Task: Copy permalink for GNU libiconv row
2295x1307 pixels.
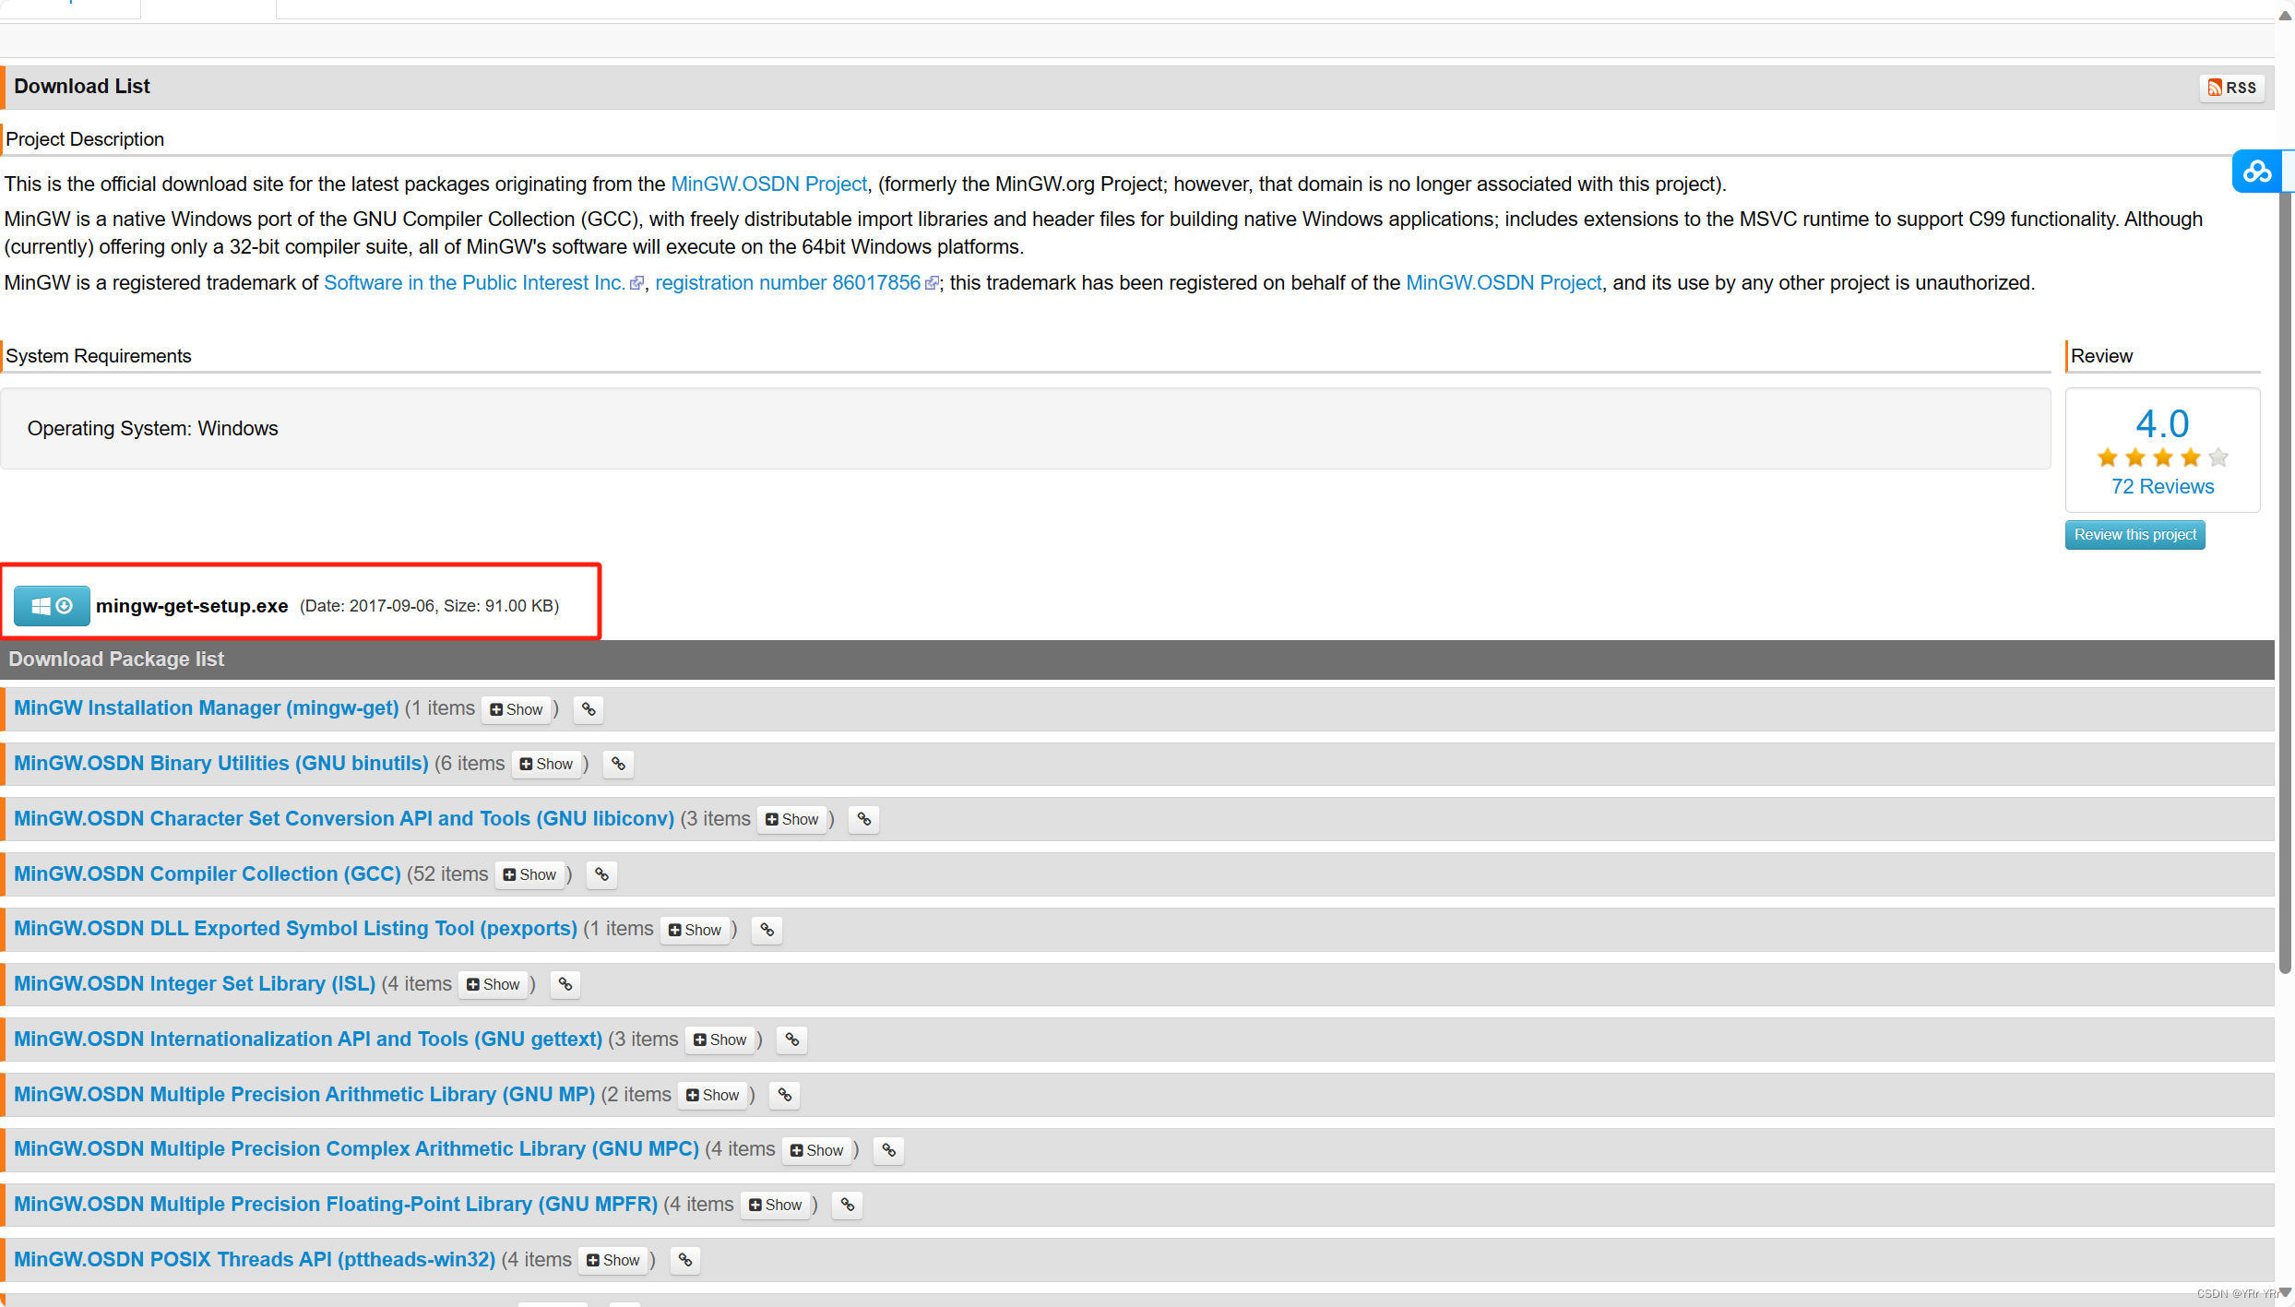Action: [x=864, y=819]
